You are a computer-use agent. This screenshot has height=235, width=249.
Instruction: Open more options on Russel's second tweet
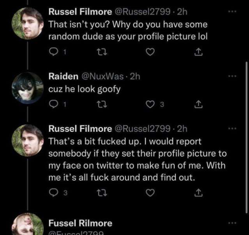click(x=233, y=128)
